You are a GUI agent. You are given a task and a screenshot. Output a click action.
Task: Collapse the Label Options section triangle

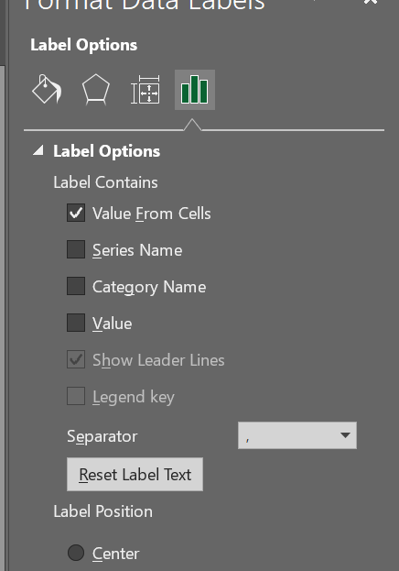tap(38, 150)
